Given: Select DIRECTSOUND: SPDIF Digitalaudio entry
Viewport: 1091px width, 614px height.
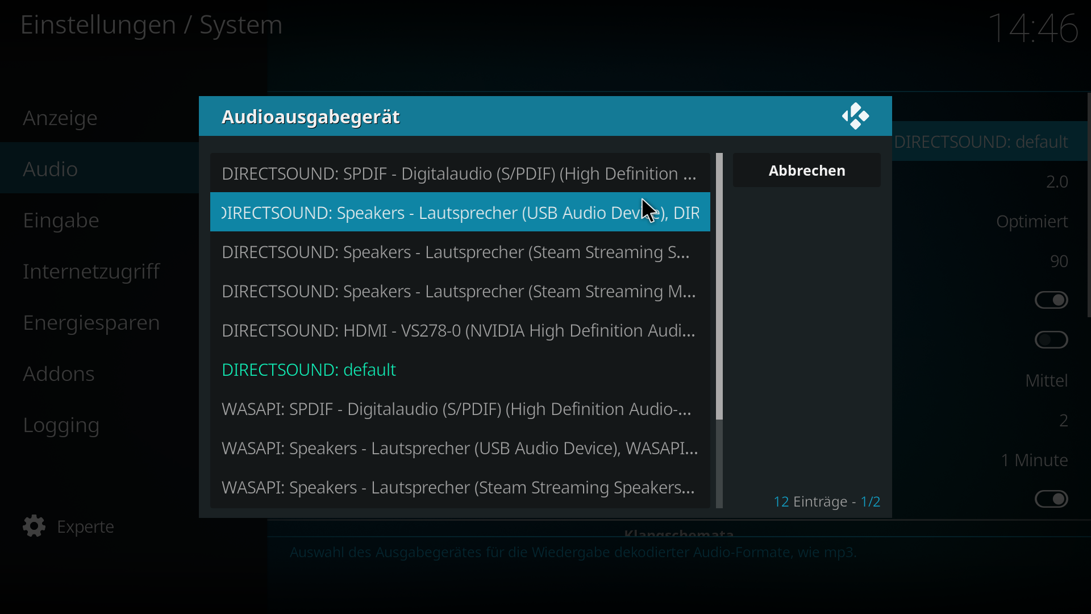Looking at the screenshot, I should pos(460,173).
